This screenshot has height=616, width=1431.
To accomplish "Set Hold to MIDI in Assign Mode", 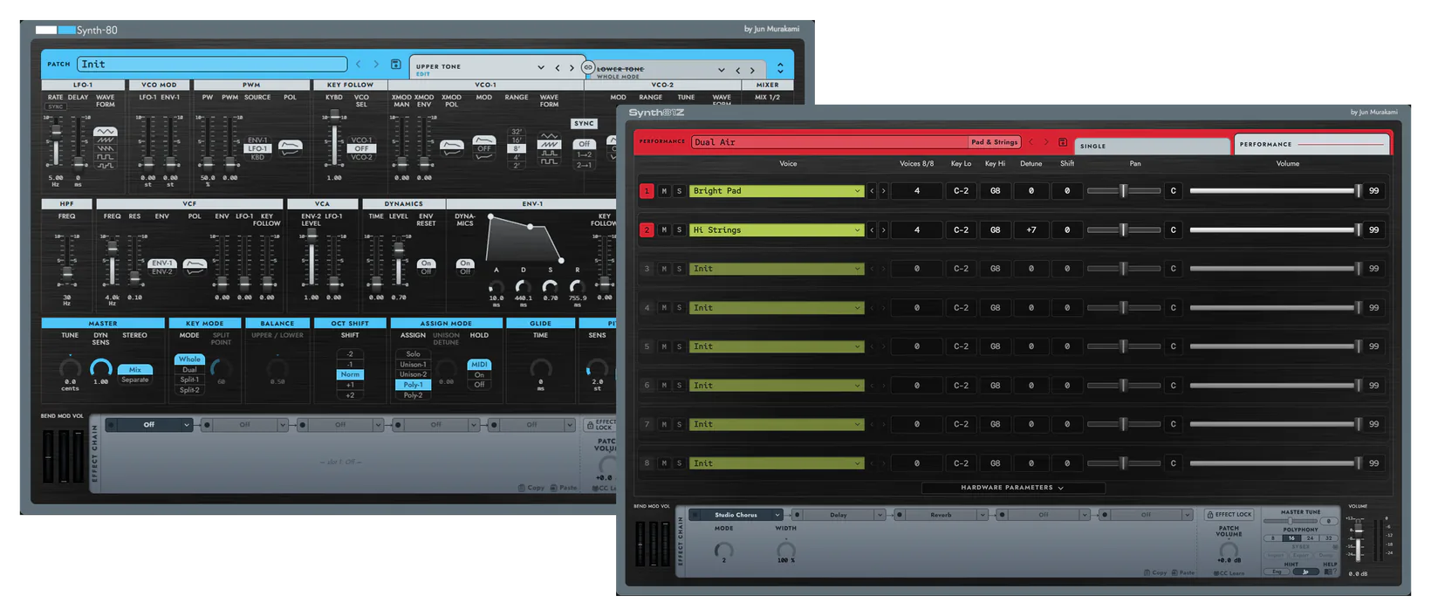I will [479, 365].
